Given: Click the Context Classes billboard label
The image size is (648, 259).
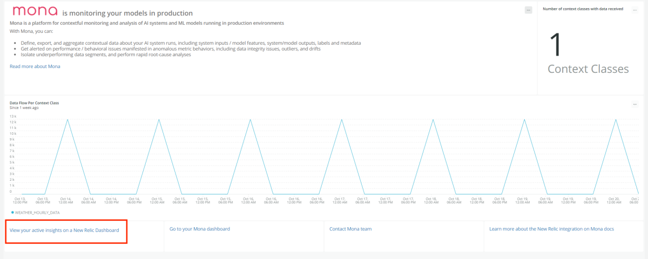Looking at the screenshot, I should (588, 69).
